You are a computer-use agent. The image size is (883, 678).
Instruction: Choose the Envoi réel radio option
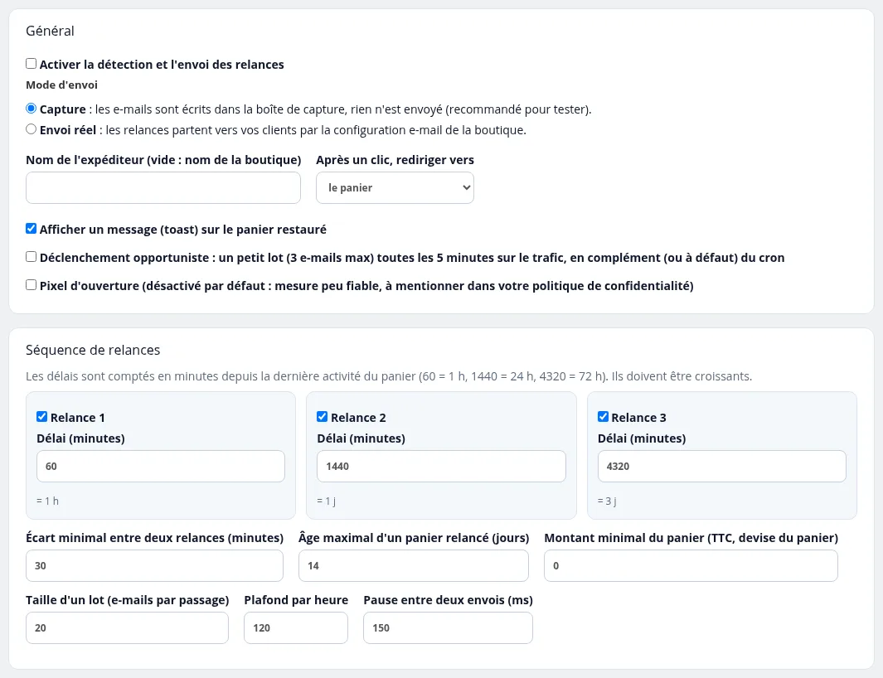[x=31, y=129]
